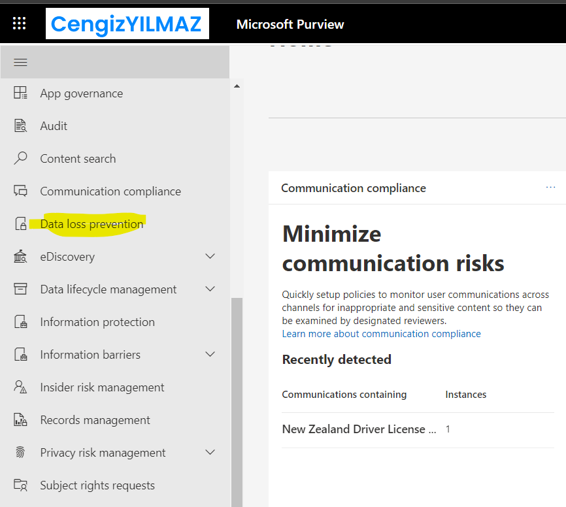Click the CengizYILMAZ logo
The width and height of the screenshot is (566, 507).
click(127, 24)
